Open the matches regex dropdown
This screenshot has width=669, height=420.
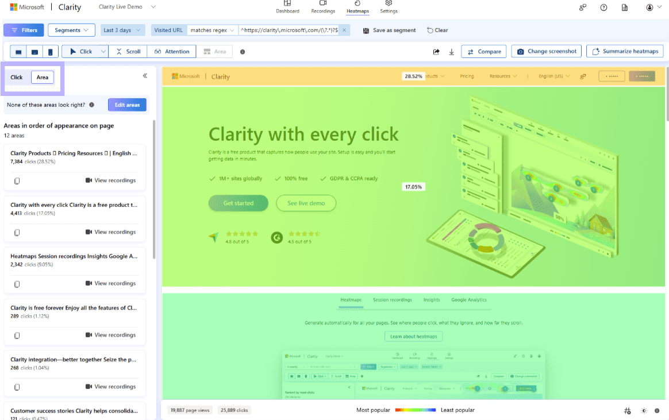point(212,30)
